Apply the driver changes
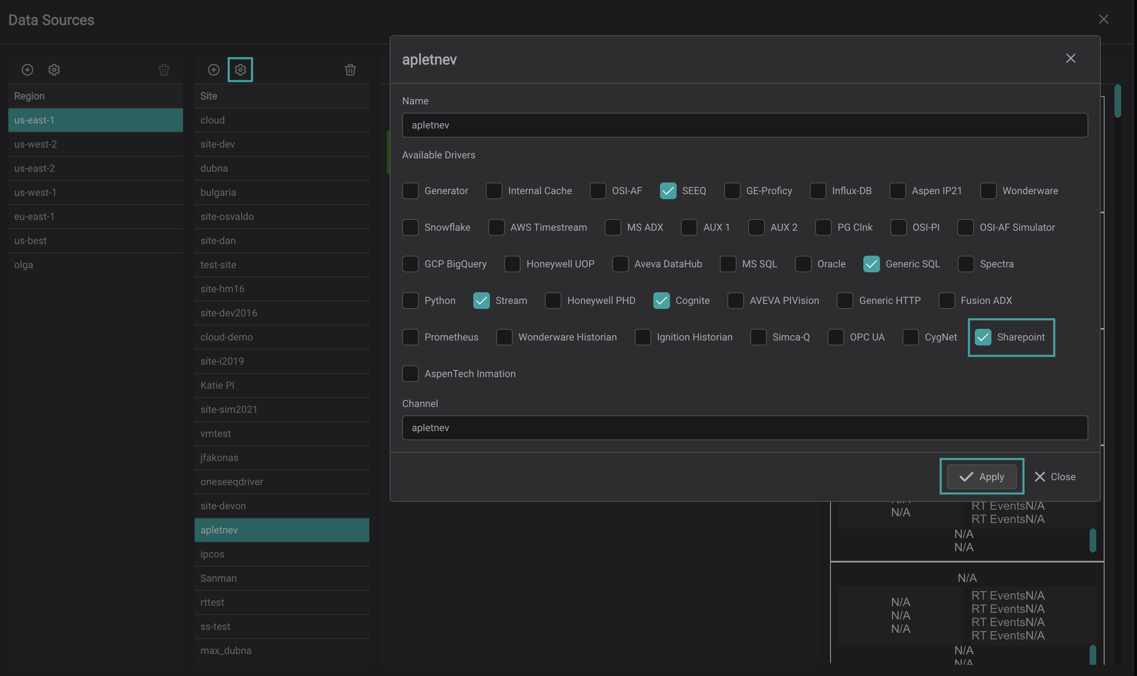The width and height of the screenshot is (1137, 676). pyautogui.click(x=981, y=477)
